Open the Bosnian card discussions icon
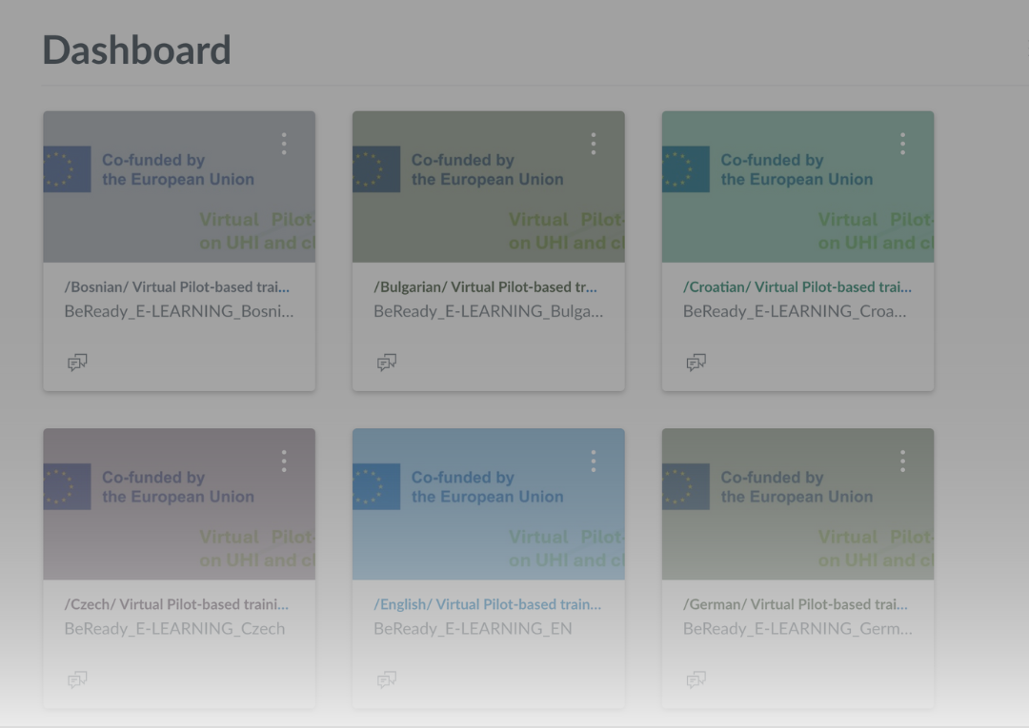The height and width of the screenshot is (728, 1029). coord(77,363)
